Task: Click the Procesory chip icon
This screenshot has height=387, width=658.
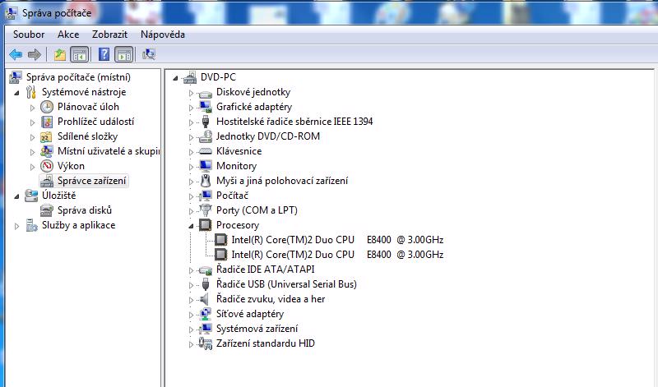Action: 205,225
